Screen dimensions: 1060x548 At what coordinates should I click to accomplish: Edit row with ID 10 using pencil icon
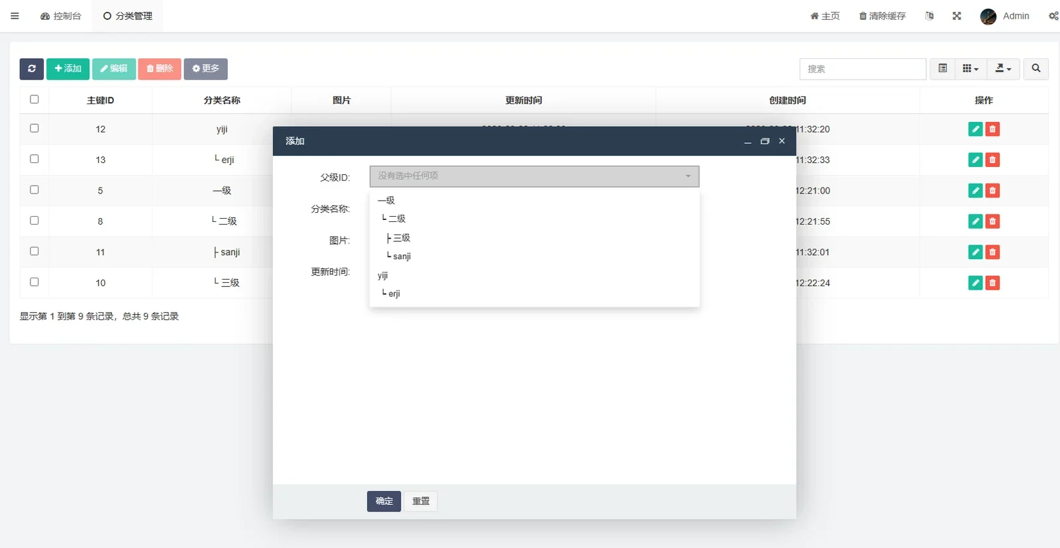pyautogui.click(x=975, y=283)
